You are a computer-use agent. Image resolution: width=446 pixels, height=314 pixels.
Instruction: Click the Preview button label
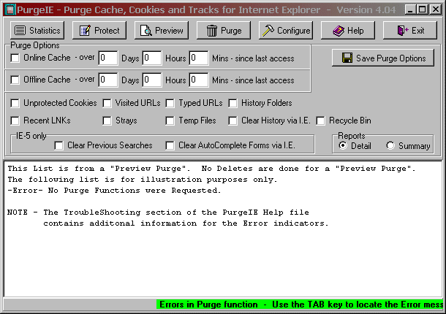tap(169, 31)
